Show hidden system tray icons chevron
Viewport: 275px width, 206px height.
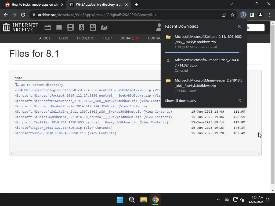pyautogui.click(x=218, y=200)
